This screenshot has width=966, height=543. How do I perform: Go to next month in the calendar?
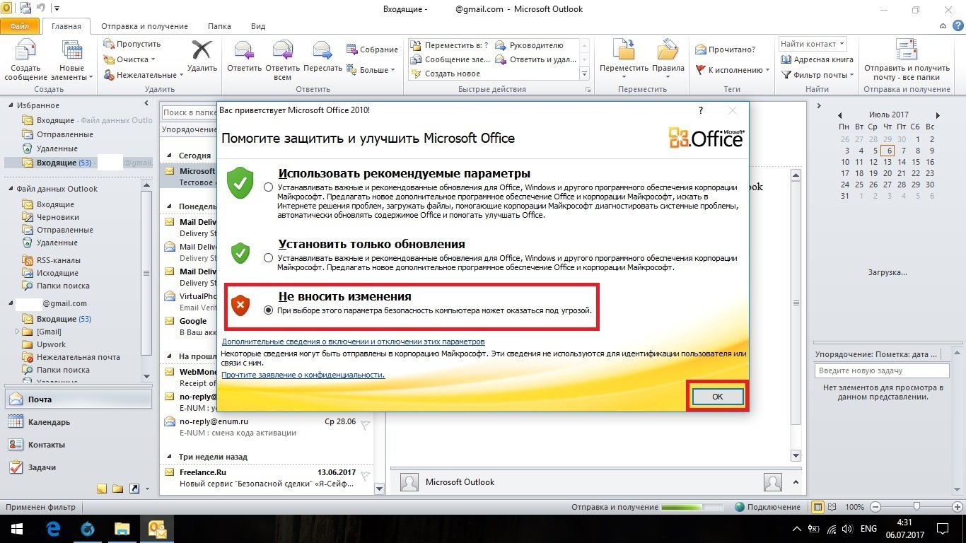point(938,115)
